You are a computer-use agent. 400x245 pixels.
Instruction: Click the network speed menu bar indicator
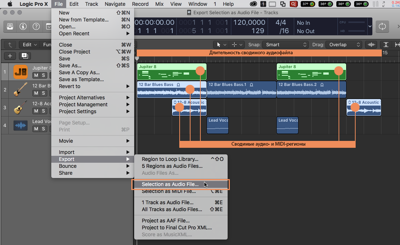pyautogui.click(x=396, y=4)
